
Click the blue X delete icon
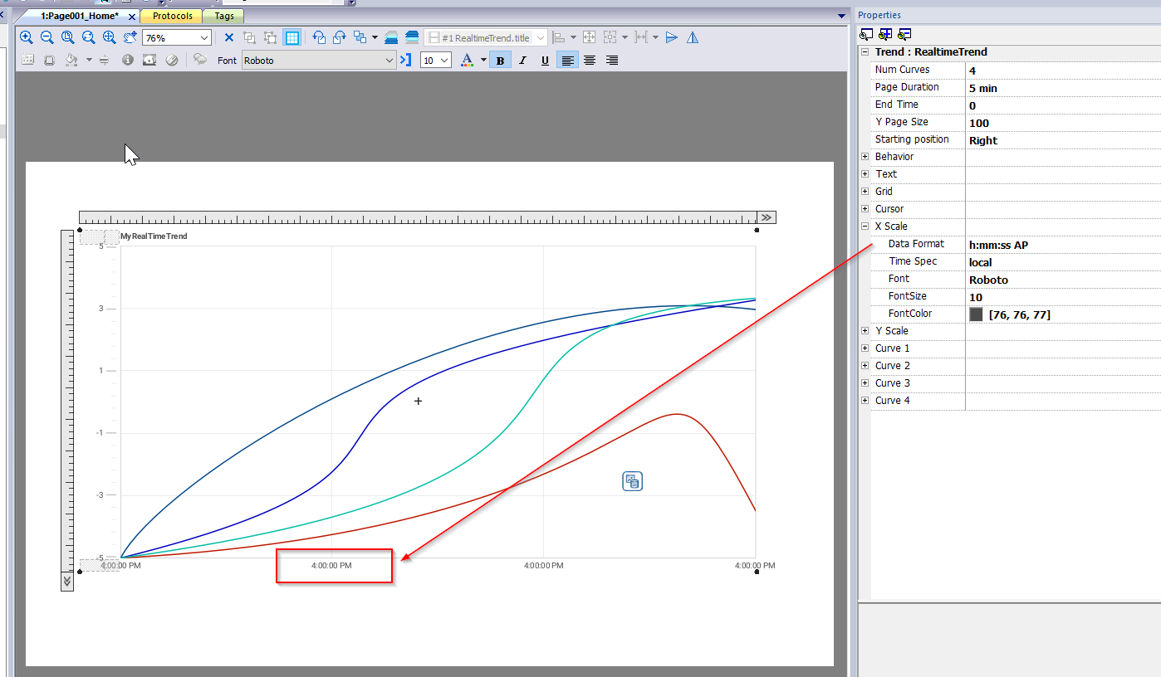(x=229, y=37)
